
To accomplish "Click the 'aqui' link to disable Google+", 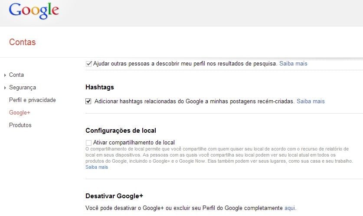I will click(x=290, y=208).
